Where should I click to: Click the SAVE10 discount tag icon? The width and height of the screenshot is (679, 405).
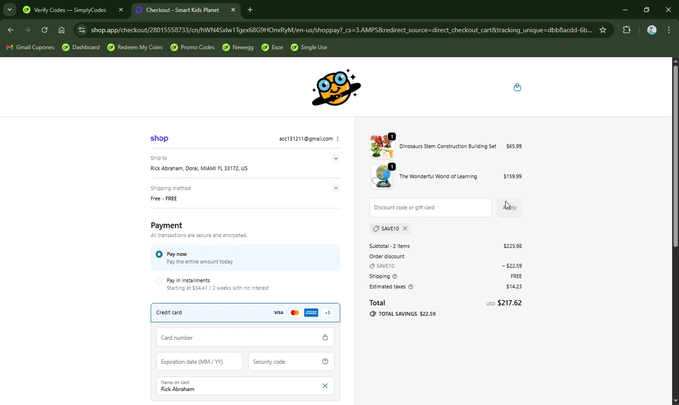376,229
